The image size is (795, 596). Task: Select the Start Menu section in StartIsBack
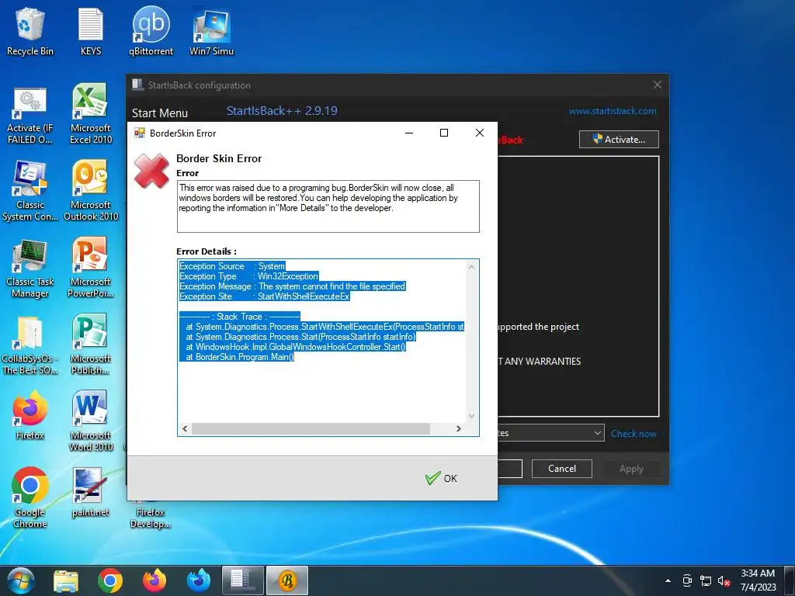coord(160,113)
